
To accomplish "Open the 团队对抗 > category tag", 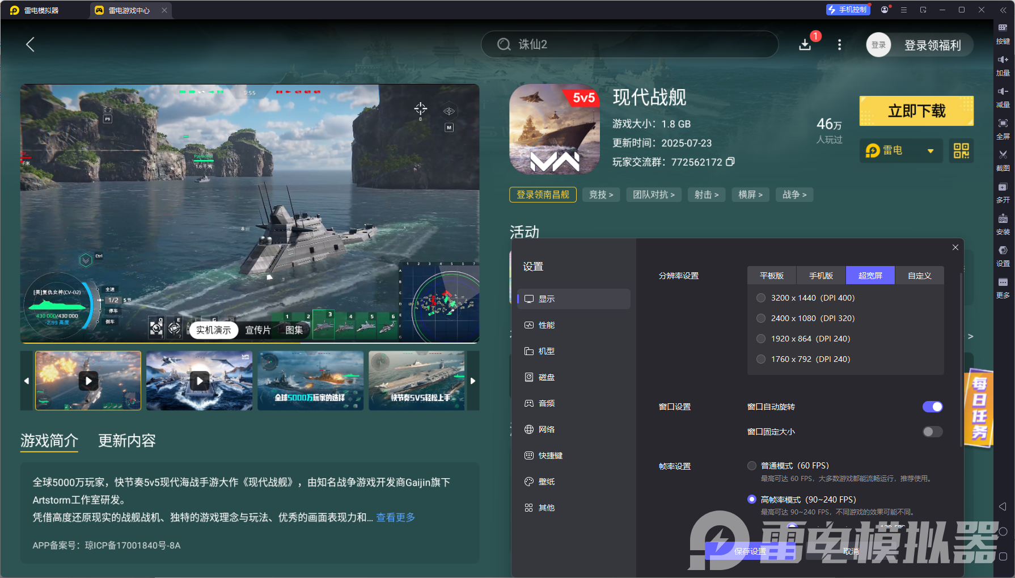I will (x=654, y=195).
